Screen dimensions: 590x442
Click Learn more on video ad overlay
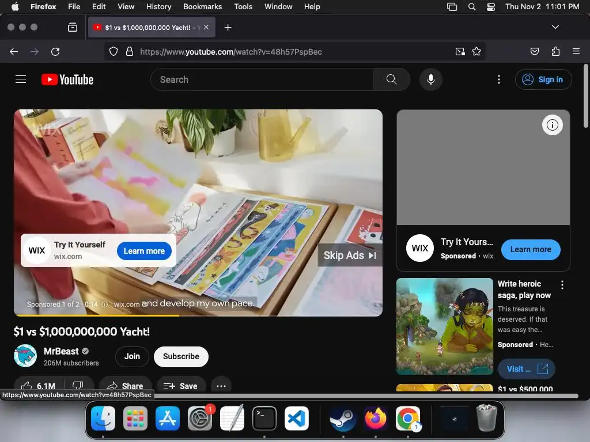[x=144, y=251]
